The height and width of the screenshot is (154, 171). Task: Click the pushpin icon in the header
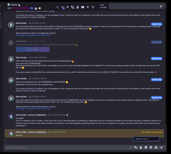(x=67, y=7)
